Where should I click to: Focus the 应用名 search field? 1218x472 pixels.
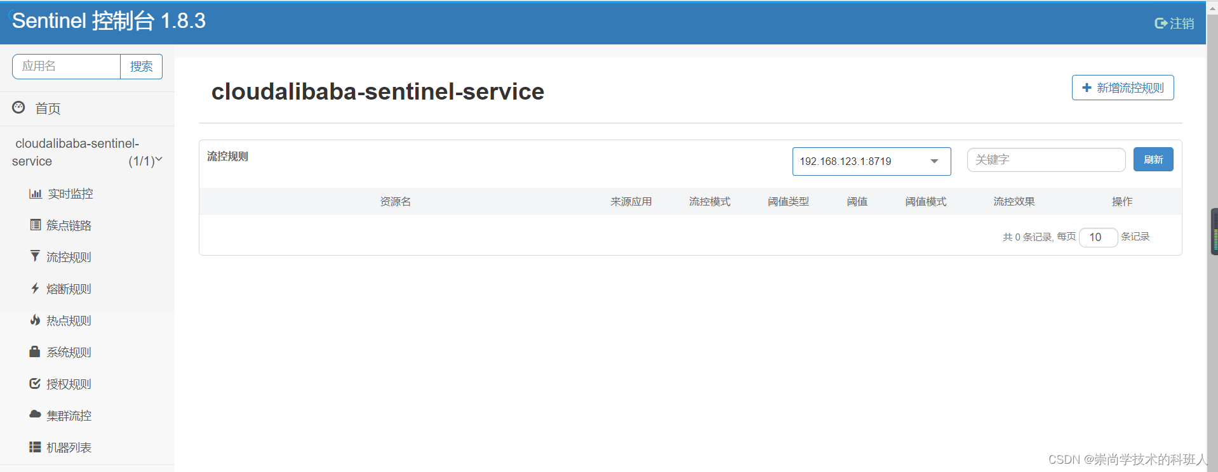click(66, 67)
